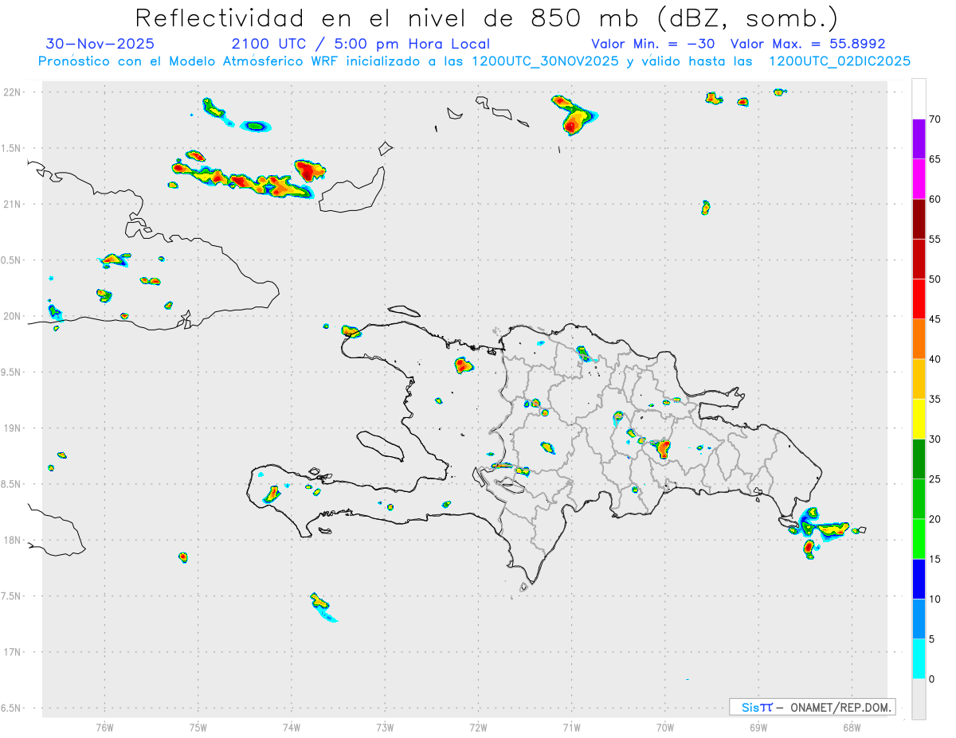Click the '73W' longitude label
The height and width of the screenshot is (738, 956).
[385, 727]
